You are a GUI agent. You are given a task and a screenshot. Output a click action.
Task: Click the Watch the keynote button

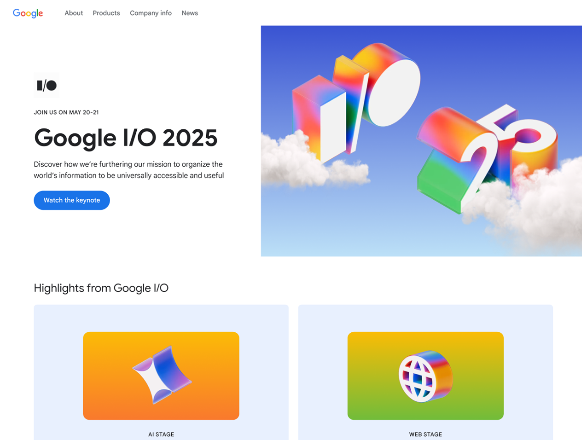pyautogui.click(x=72, y=200)
